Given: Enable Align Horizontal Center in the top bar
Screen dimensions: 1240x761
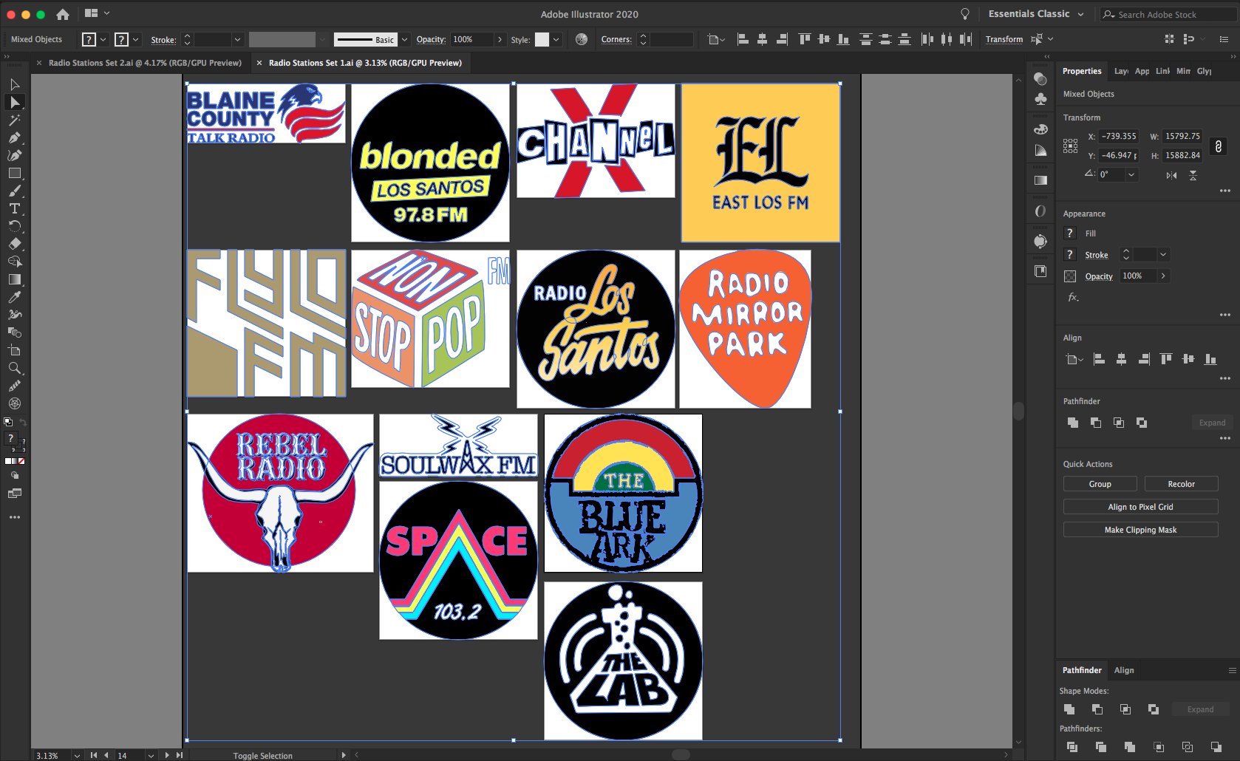Looking at the screenshot, I should coord(761,39).
